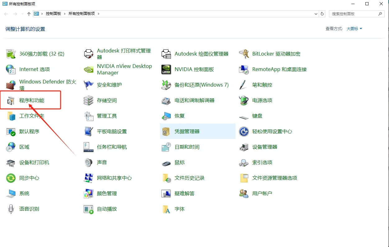Open NVIDIA 控制面板 icon

[166, 69]
